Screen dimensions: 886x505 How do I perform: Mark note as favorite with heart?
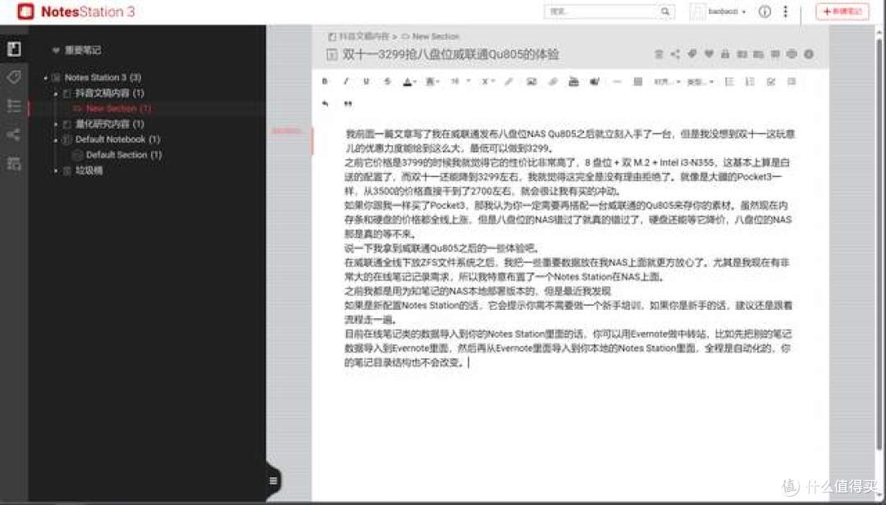point(709,53)
